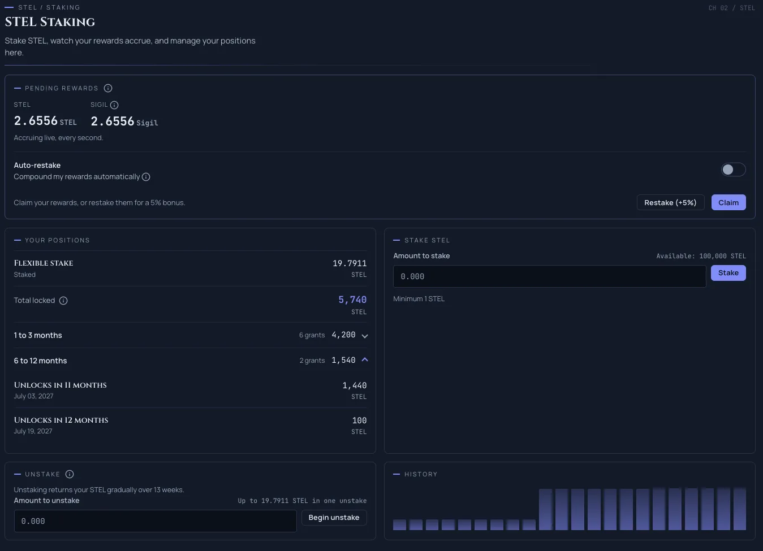Open the SIGIL info icon
Viewport: 763px width, 551px height.
click(x=114, y=105)
